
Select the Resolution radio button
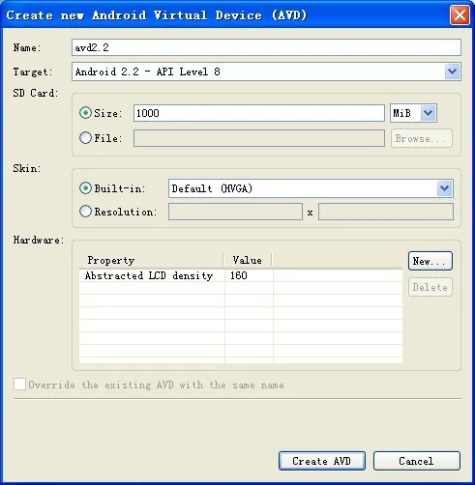pos(85,212)
